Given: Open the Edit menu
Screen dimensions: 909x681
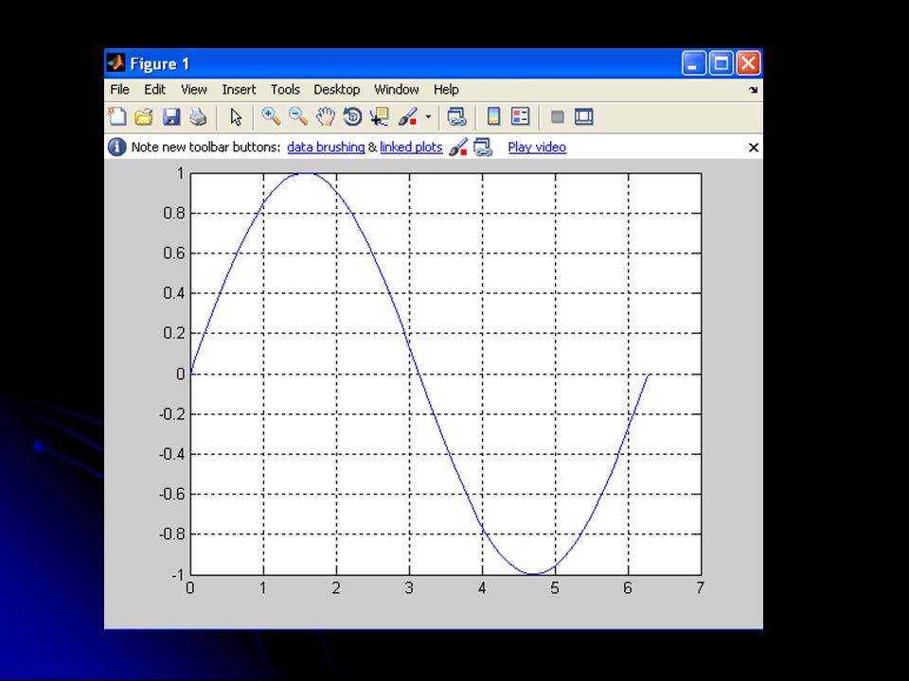Looking at the screenshot, I should (x=154, y=90).
